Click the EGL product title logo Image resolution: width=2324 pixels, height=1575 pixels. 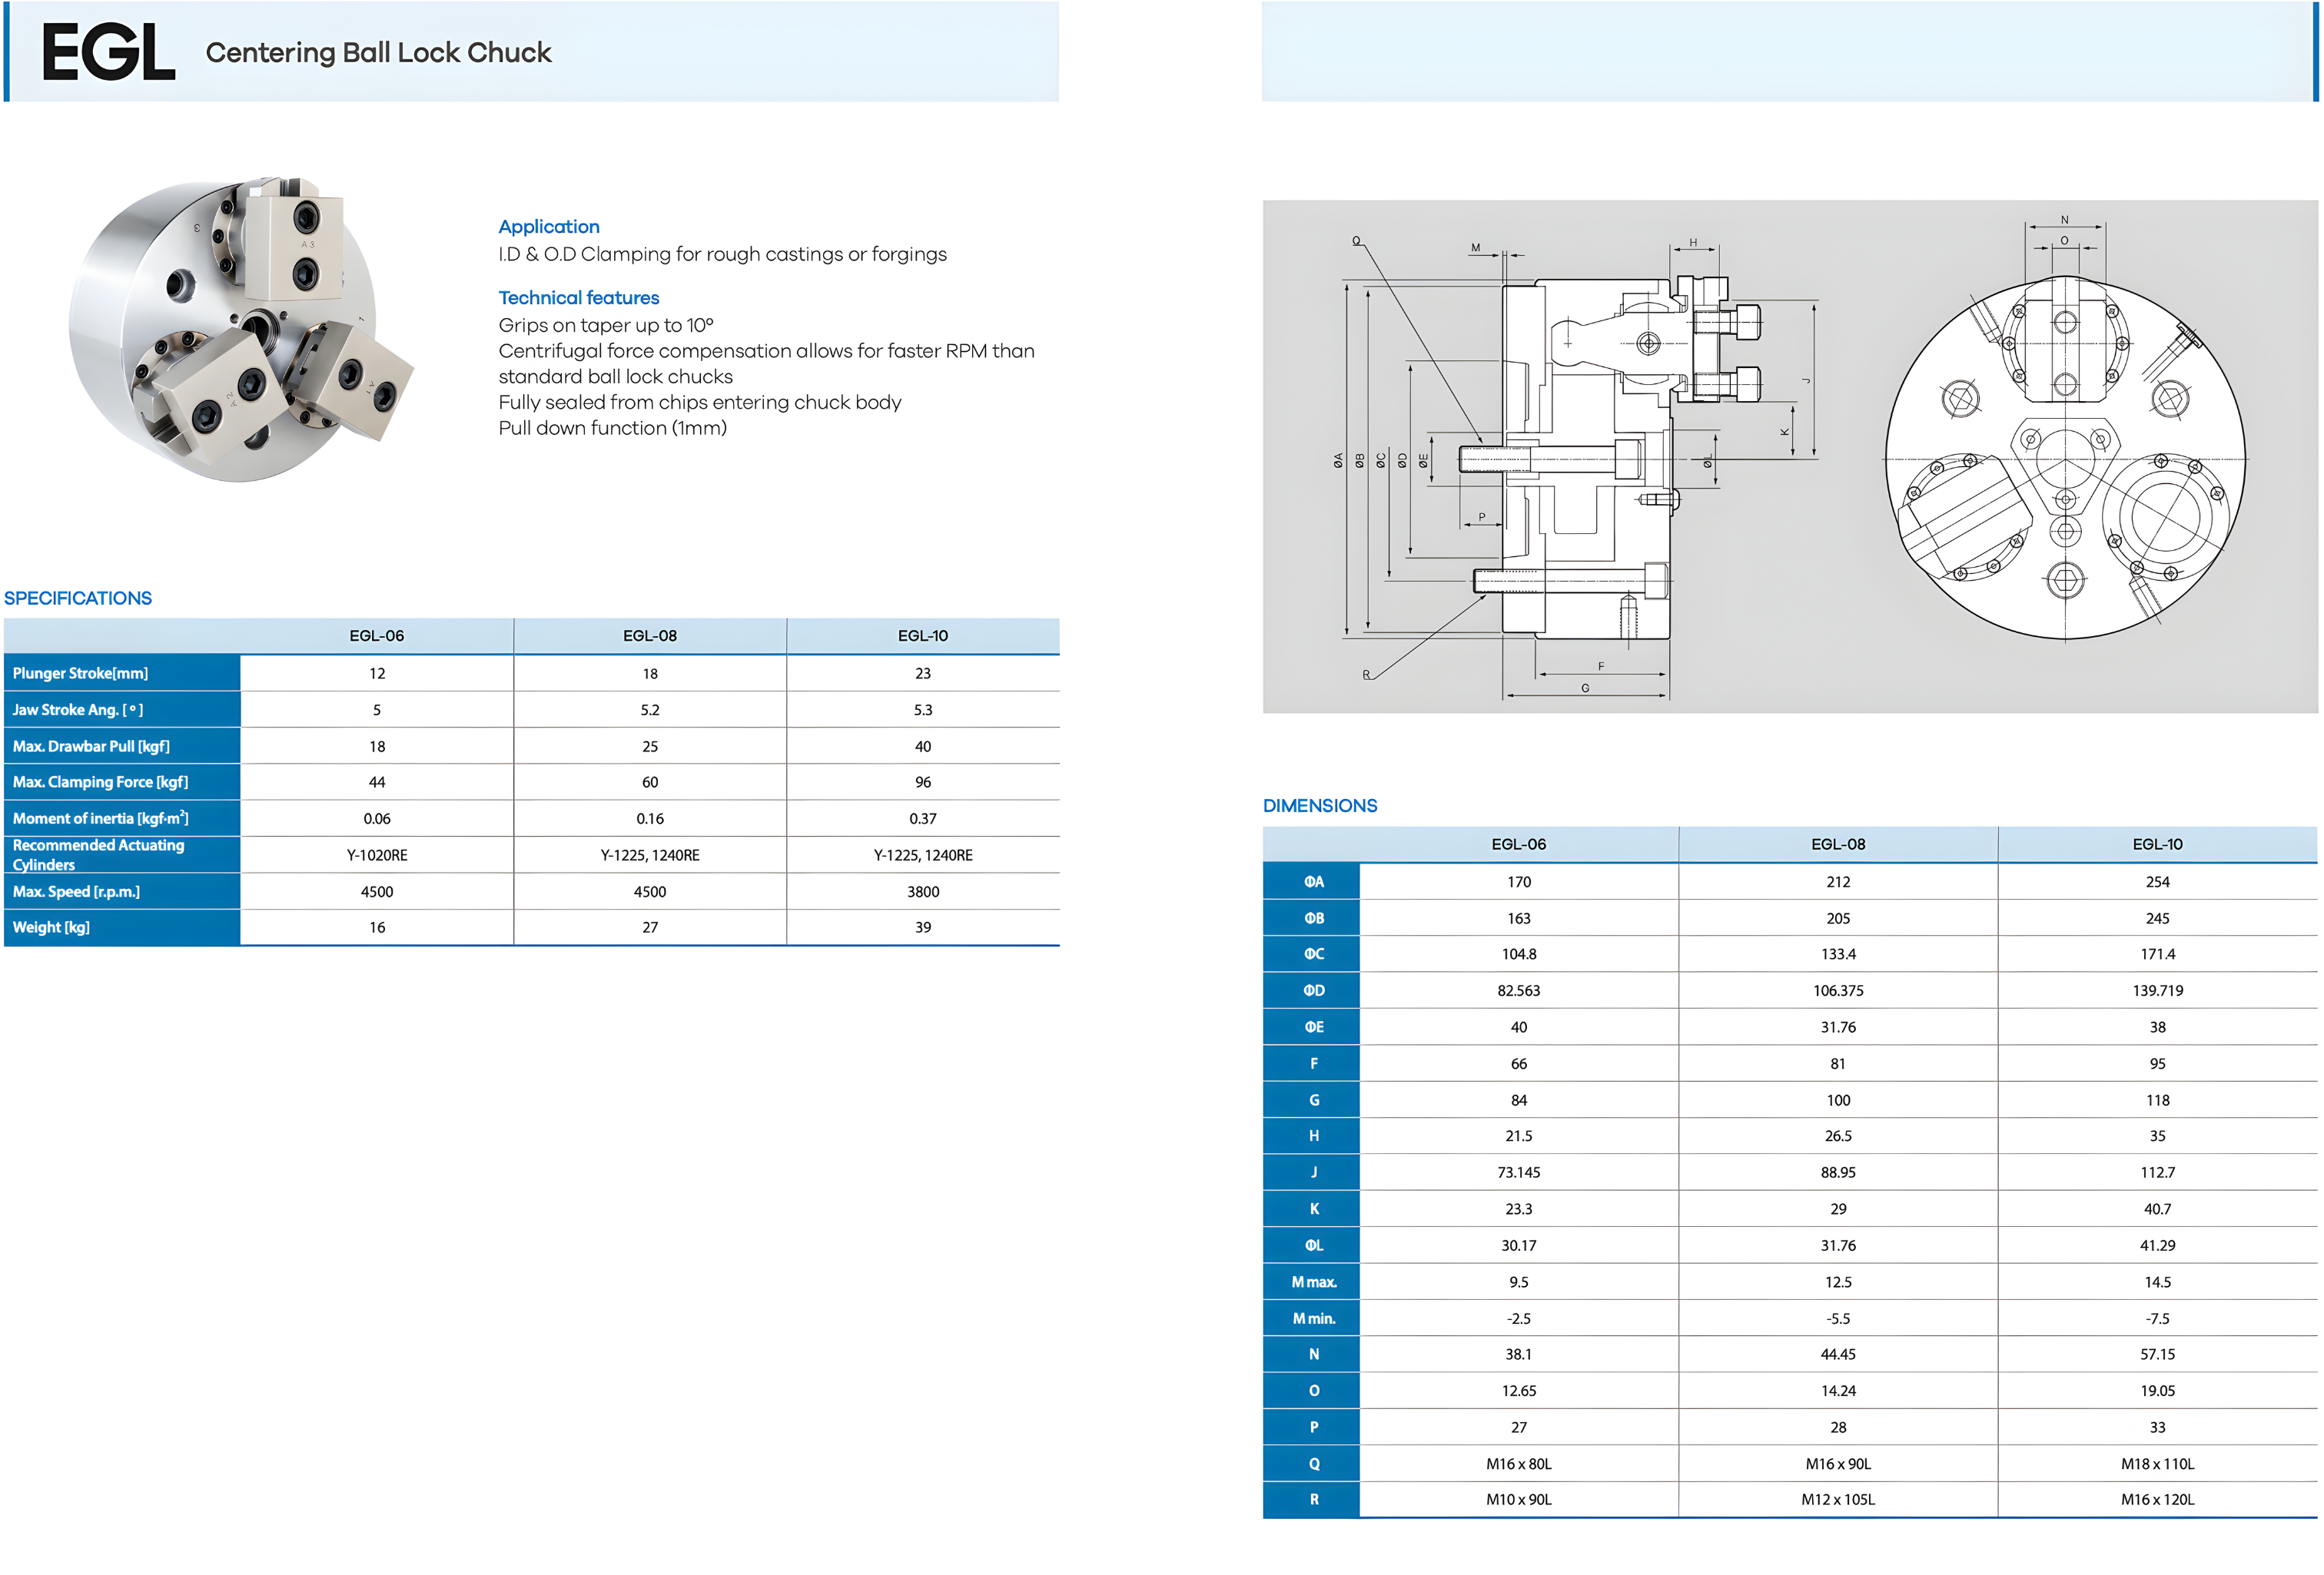(108, 52)
